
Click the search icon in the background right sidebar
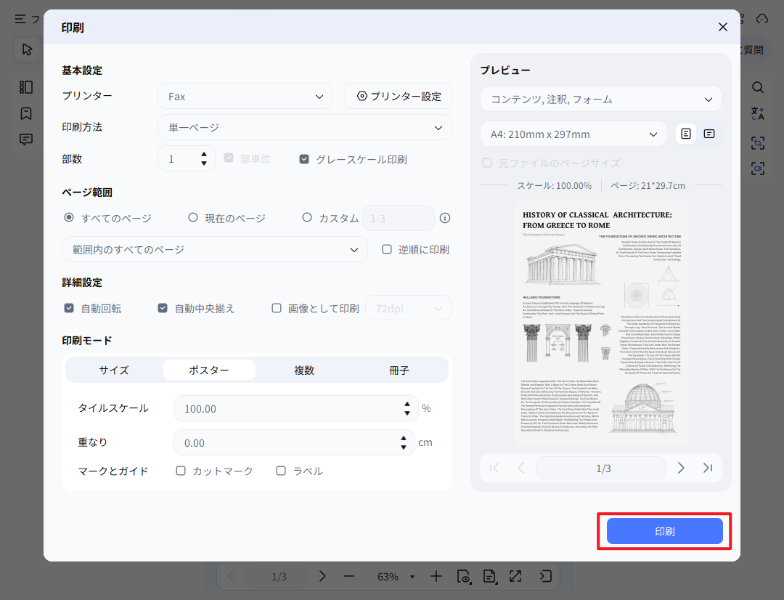pyautogui.click(x=757, y=88)
